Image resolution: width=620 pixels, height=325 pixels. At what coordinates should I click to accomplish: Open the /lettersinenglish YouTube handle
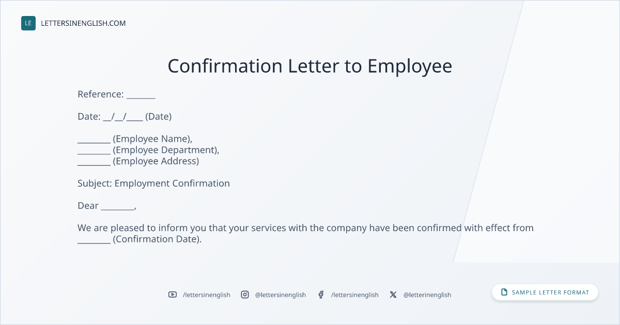click(x=207, y=295)
